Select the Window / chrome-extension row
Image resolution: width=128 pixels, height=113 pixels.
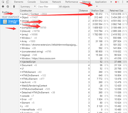73,45
